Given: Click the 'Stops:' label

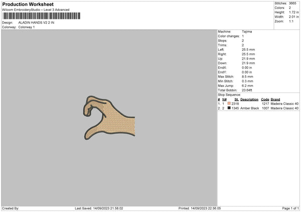Looking at the screenshot, I should 222,41.
